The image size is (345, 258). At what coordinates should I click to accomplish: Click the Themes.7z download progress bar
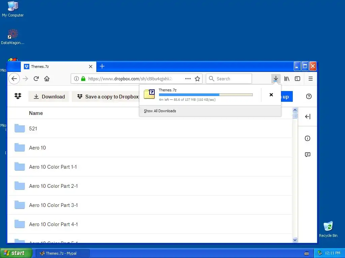pyautogui.click(x=206, y=95)
